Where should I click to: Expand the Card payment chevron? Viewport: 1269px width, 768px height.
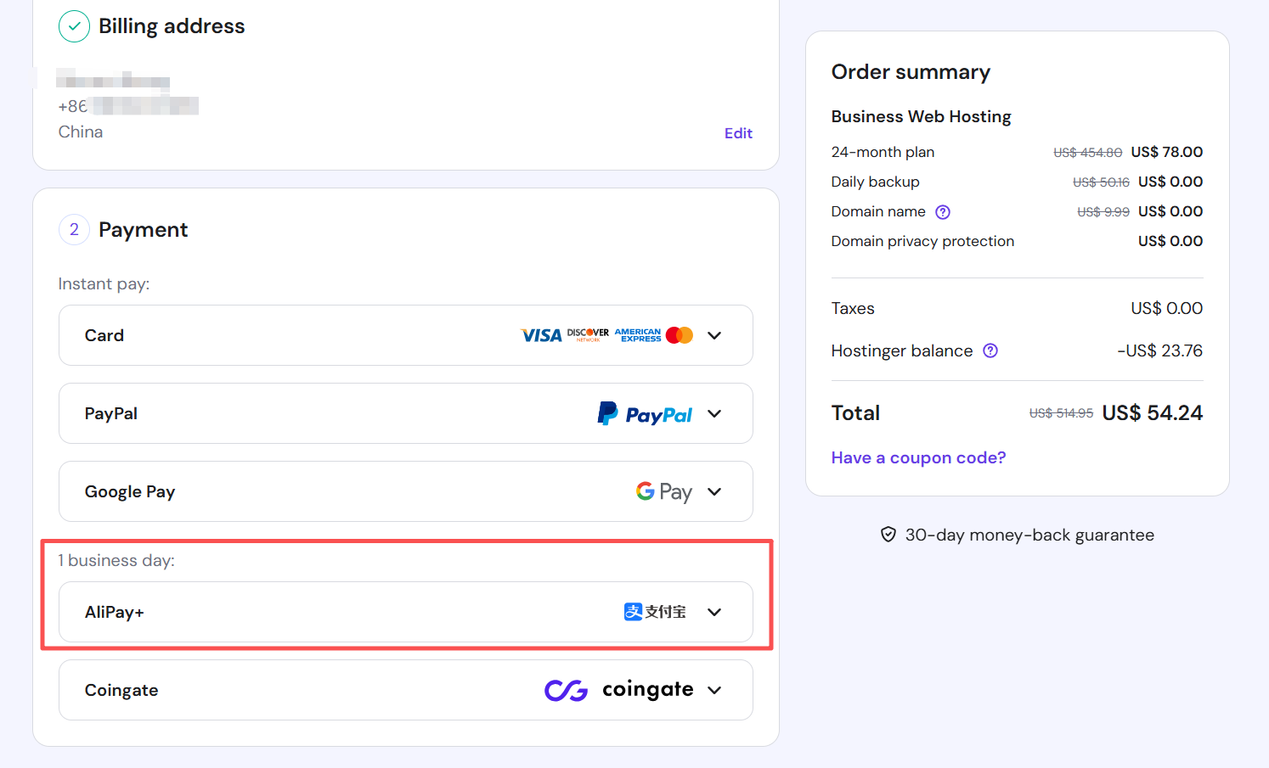click(x=714, y=336)
